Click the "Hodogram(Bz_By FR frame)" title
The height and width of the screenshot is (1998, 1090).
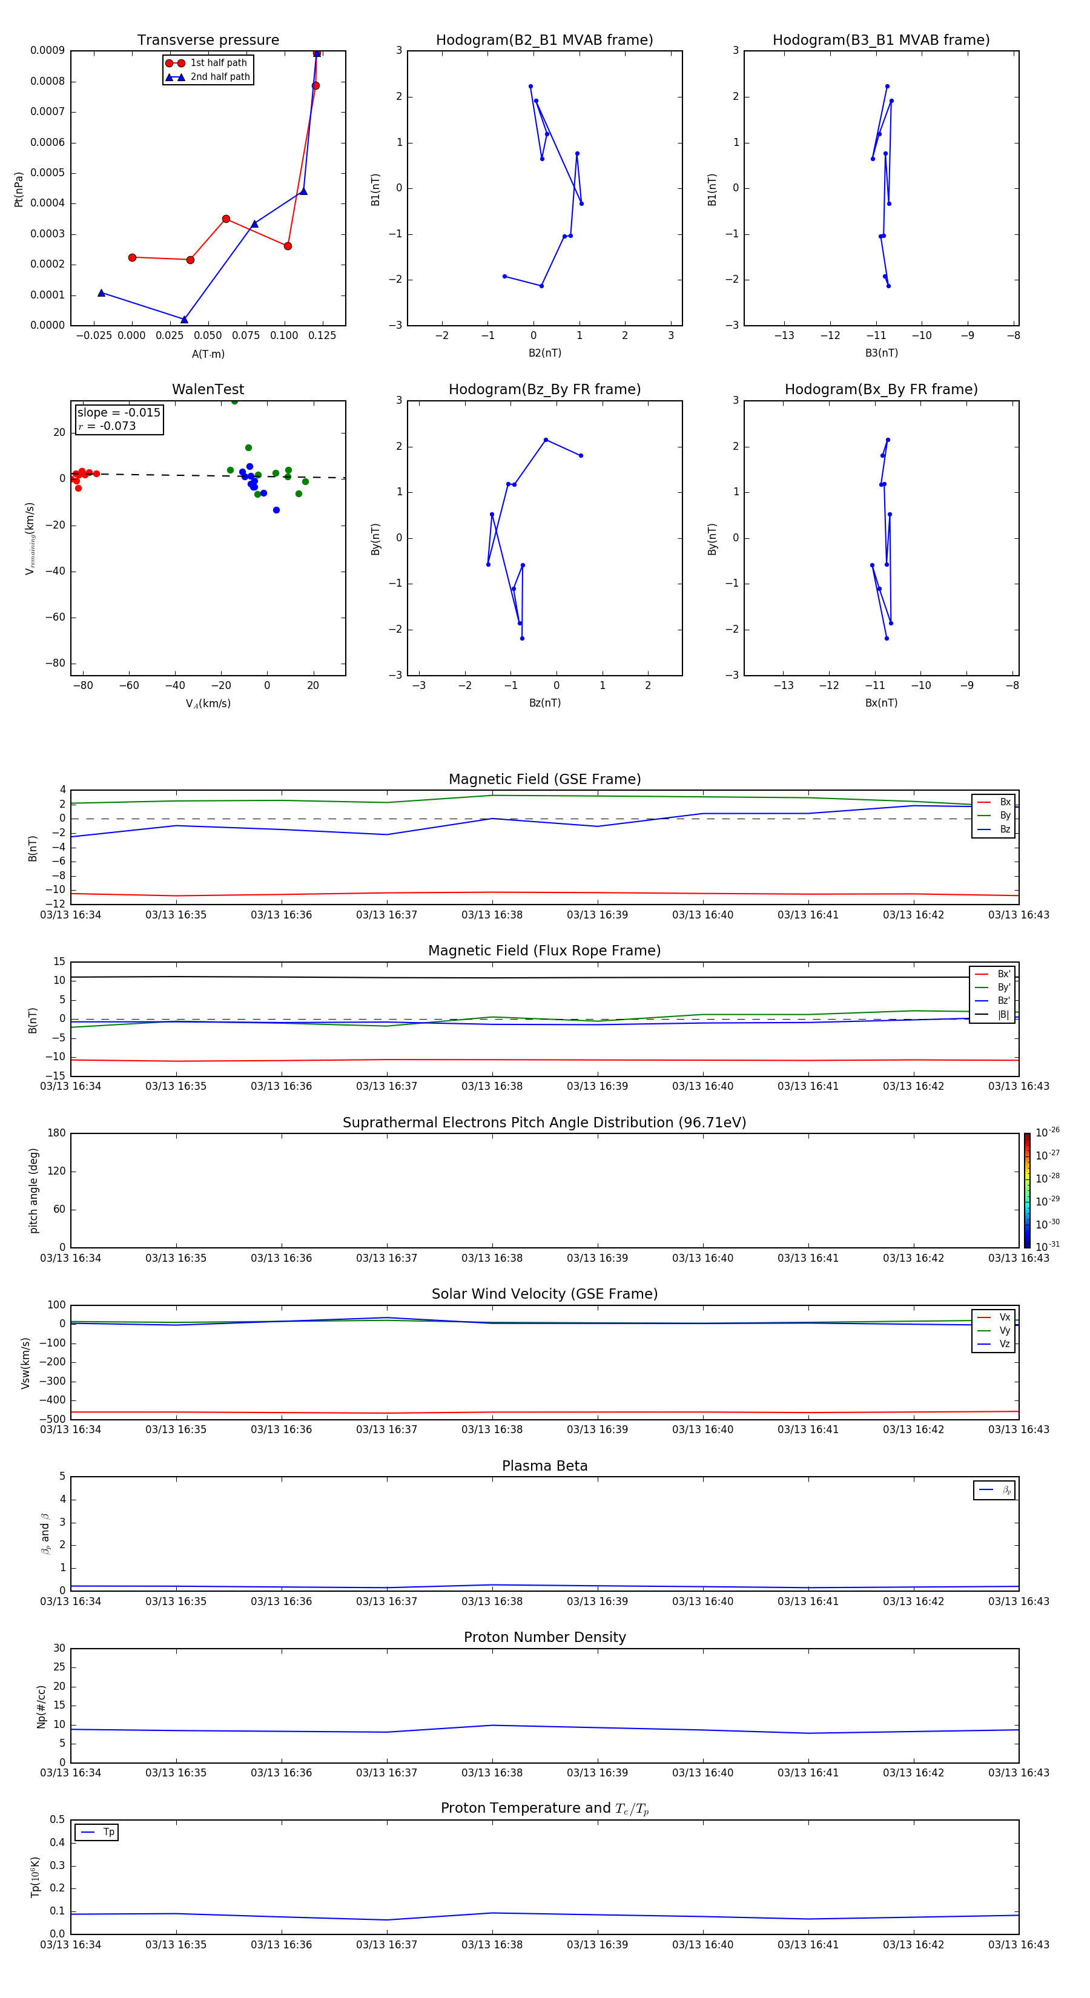coord(544,389)
